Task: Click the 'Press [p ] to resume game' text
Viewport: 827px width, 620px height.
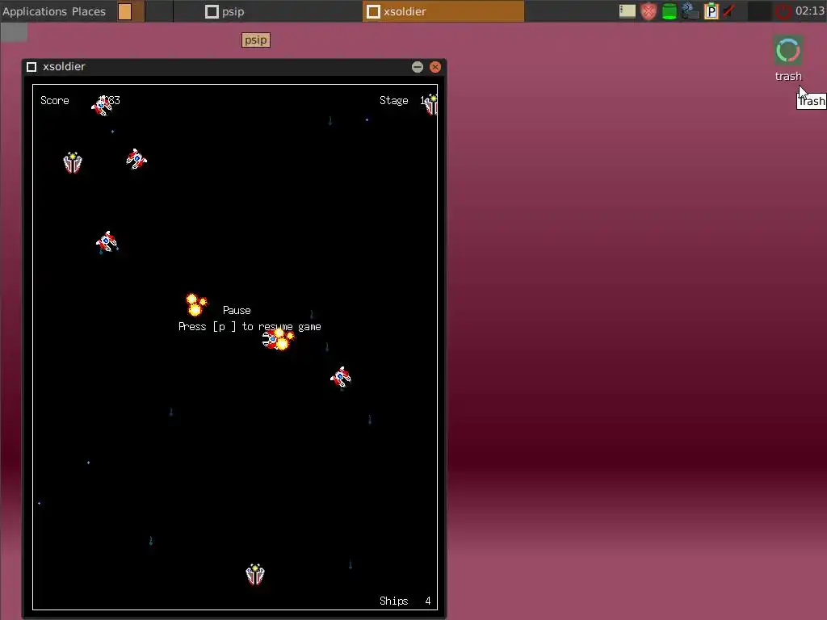Action: (250, 327)
